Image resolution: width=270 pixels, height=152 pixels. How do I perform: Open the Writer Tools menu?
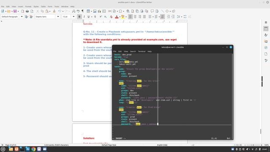[57, 7]
